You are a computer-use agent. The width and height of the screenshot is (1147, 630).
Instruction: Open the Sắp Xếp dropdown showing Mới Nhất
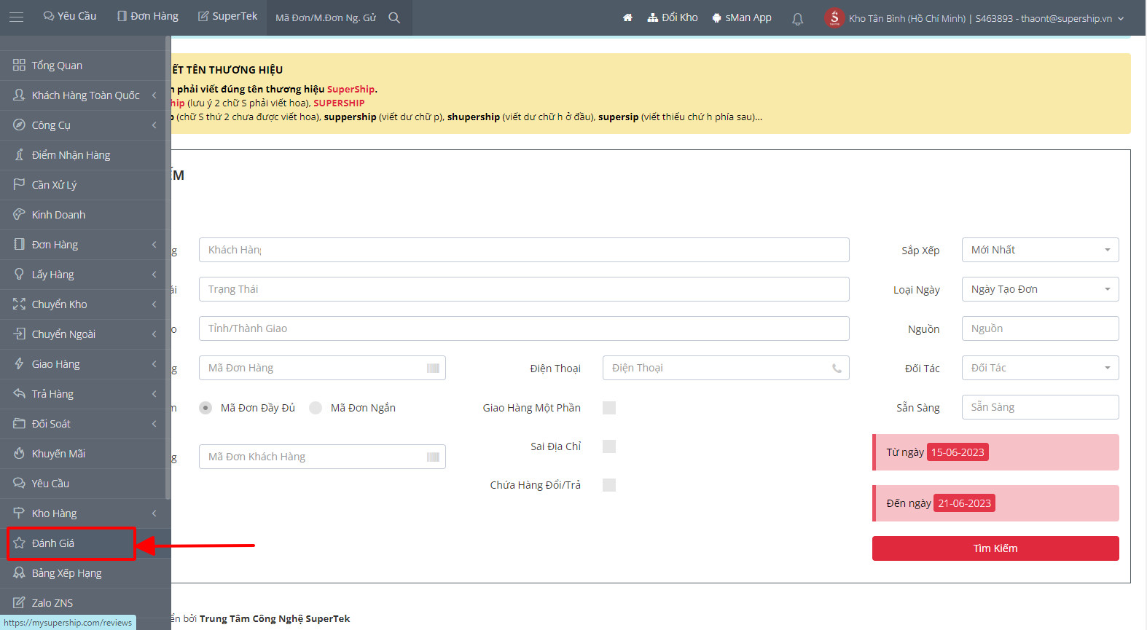[1040, 250]
